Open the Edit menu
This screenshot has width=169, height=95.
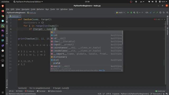12,9
